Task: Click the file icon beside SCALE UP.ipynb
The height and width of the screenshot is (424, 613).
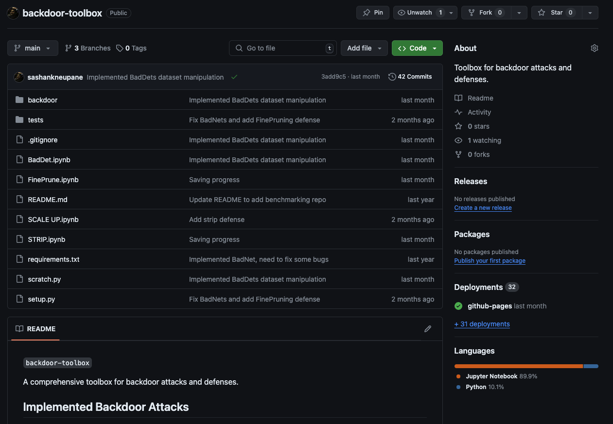Action: [x=19, y=219]
